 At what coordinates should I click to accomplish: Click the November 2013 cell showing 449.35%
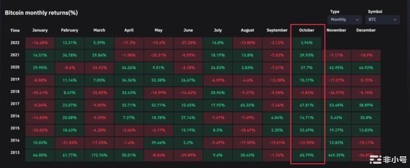(x=337, y=155)
